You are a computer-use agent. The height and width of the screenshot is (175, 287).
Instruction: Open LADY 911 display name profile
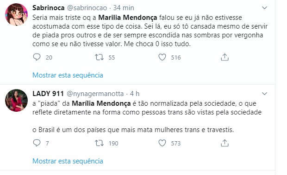click(x=48, y=94)
